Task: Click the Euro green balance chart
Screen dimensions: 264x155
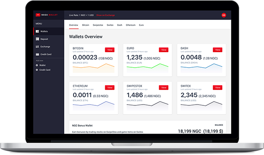Action: pos(147,68)
